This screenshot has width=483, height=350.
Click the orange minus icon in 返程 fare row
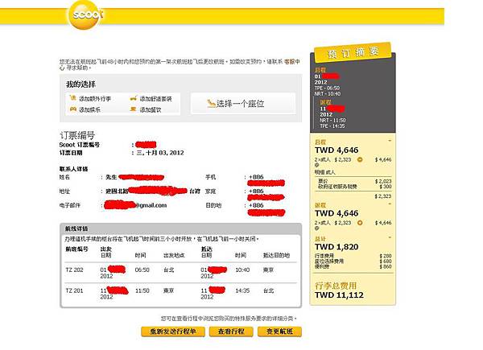coord(360,223)
